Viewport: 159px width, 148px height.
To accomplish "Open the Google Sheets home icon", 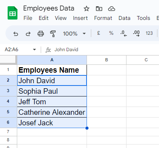I will click(13, 13).
